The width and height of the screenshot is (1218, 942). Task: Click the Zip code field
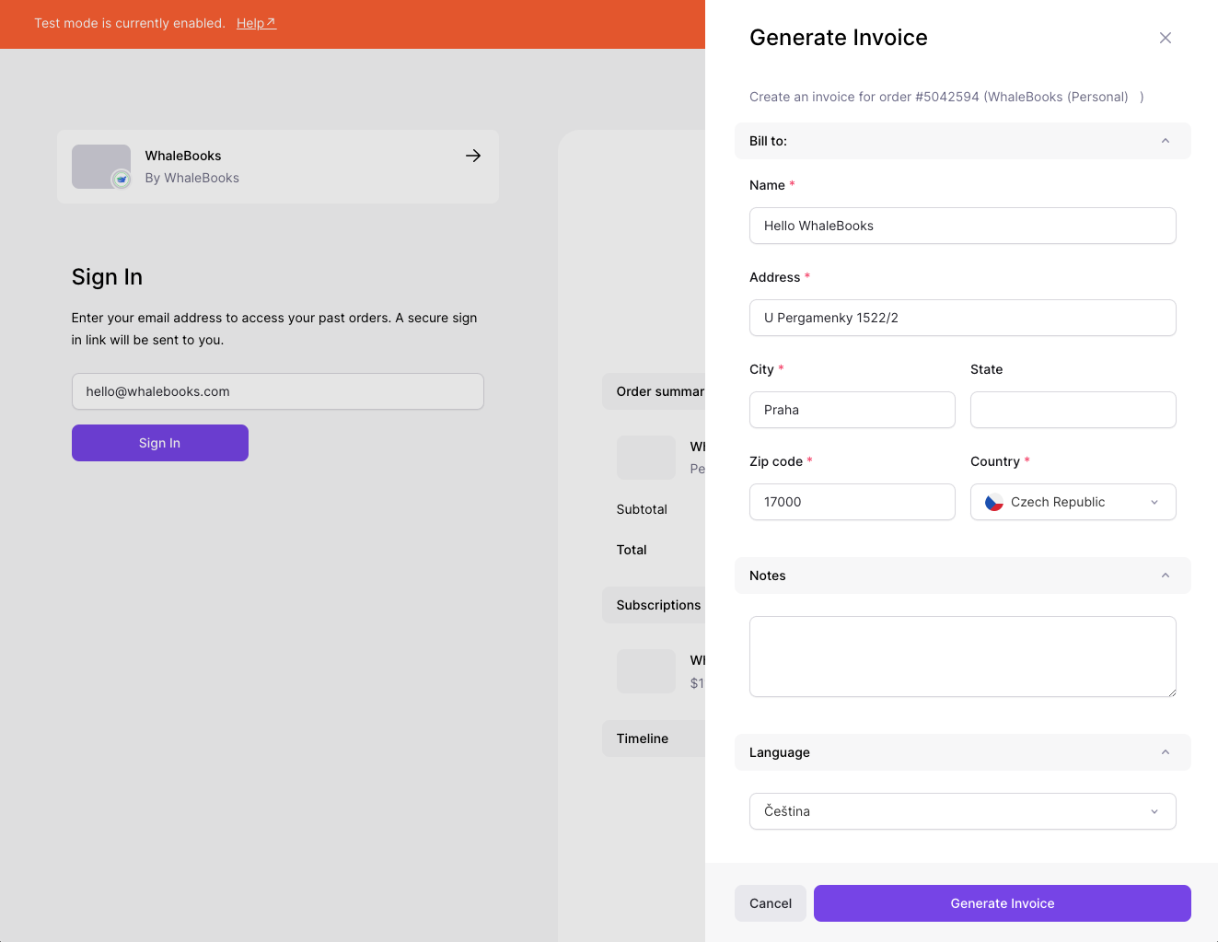[x=853, y=502]
